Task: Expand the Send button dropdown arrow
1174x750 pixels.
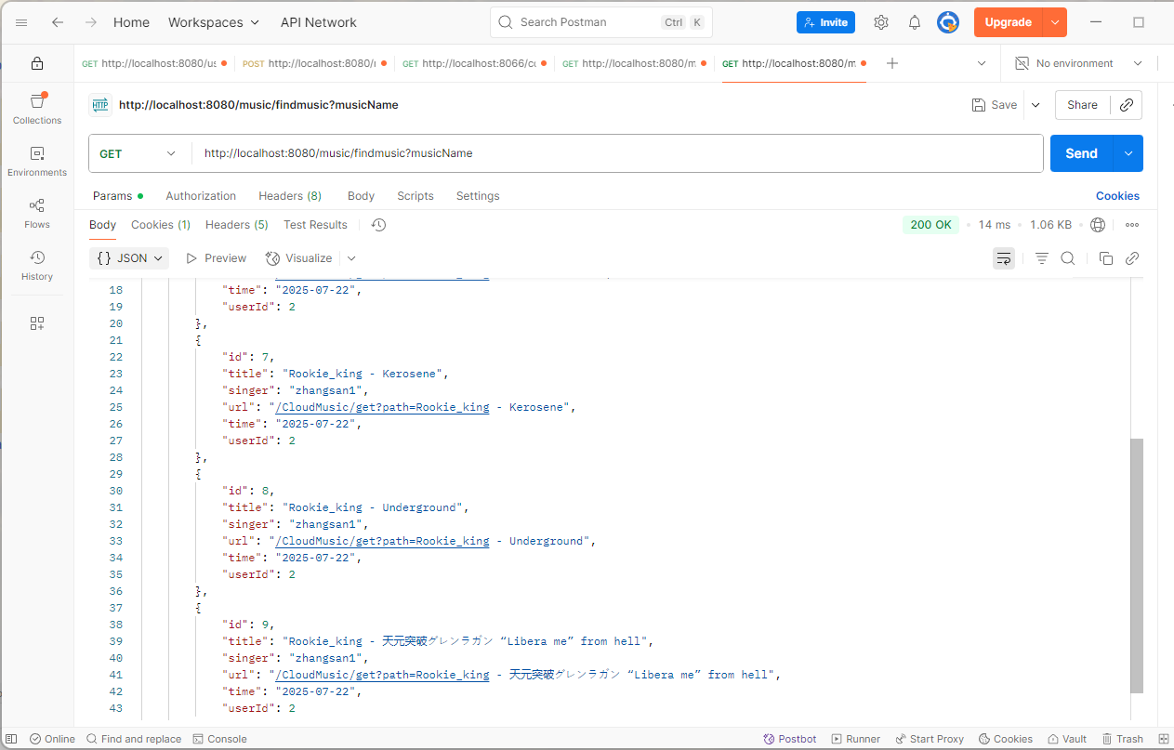Action: [x=1128, y=153]
